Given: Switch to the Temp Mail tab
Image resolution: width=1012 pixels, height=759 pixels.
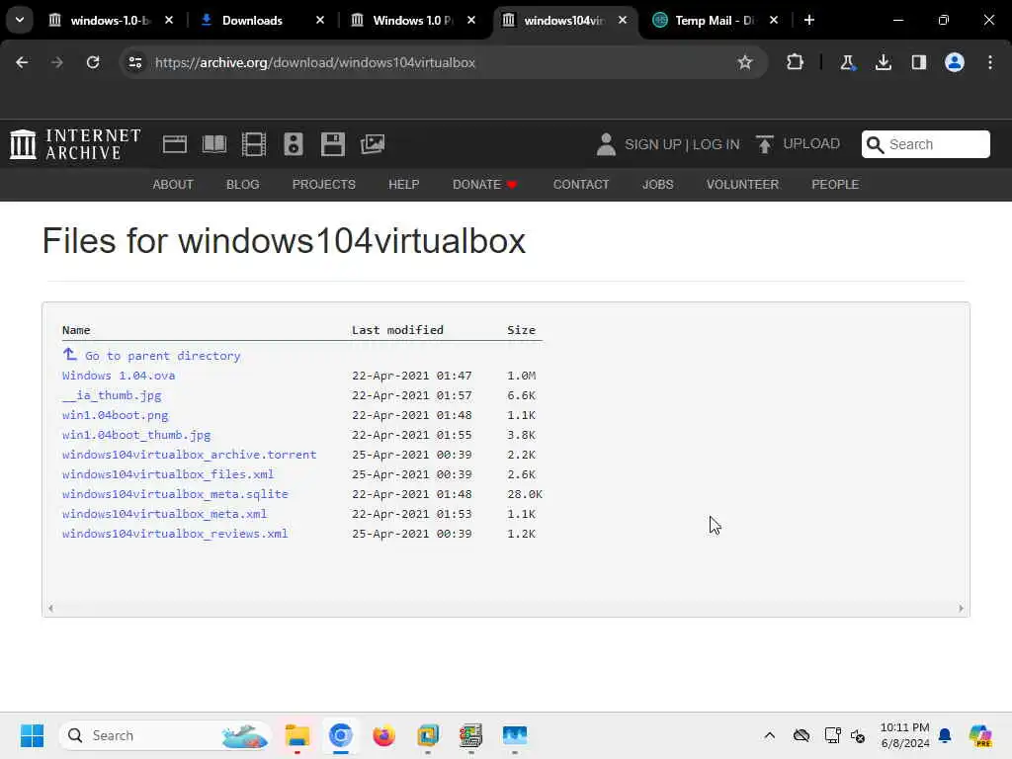Looking at the screenshot, I should 715,20.
